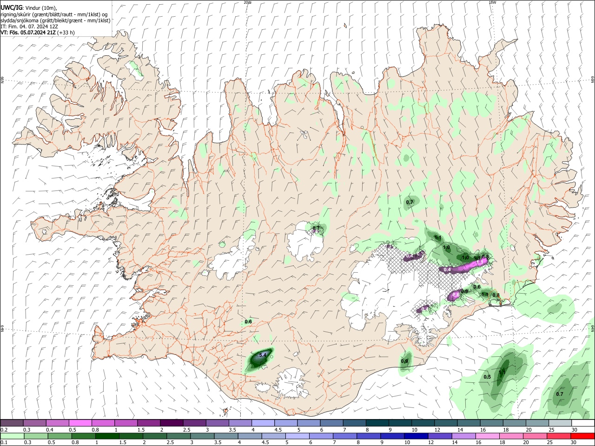Click the '0.2' label in the upper legend

click(x=4, y=430)
